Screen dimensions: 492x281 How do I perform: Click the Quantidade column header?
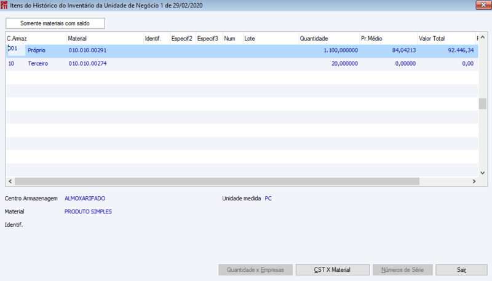click(329, 39)
